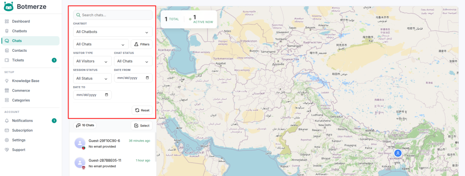Open the Dashboard sidebar icon
Viewport: 465px width, 176px height.
7,21
